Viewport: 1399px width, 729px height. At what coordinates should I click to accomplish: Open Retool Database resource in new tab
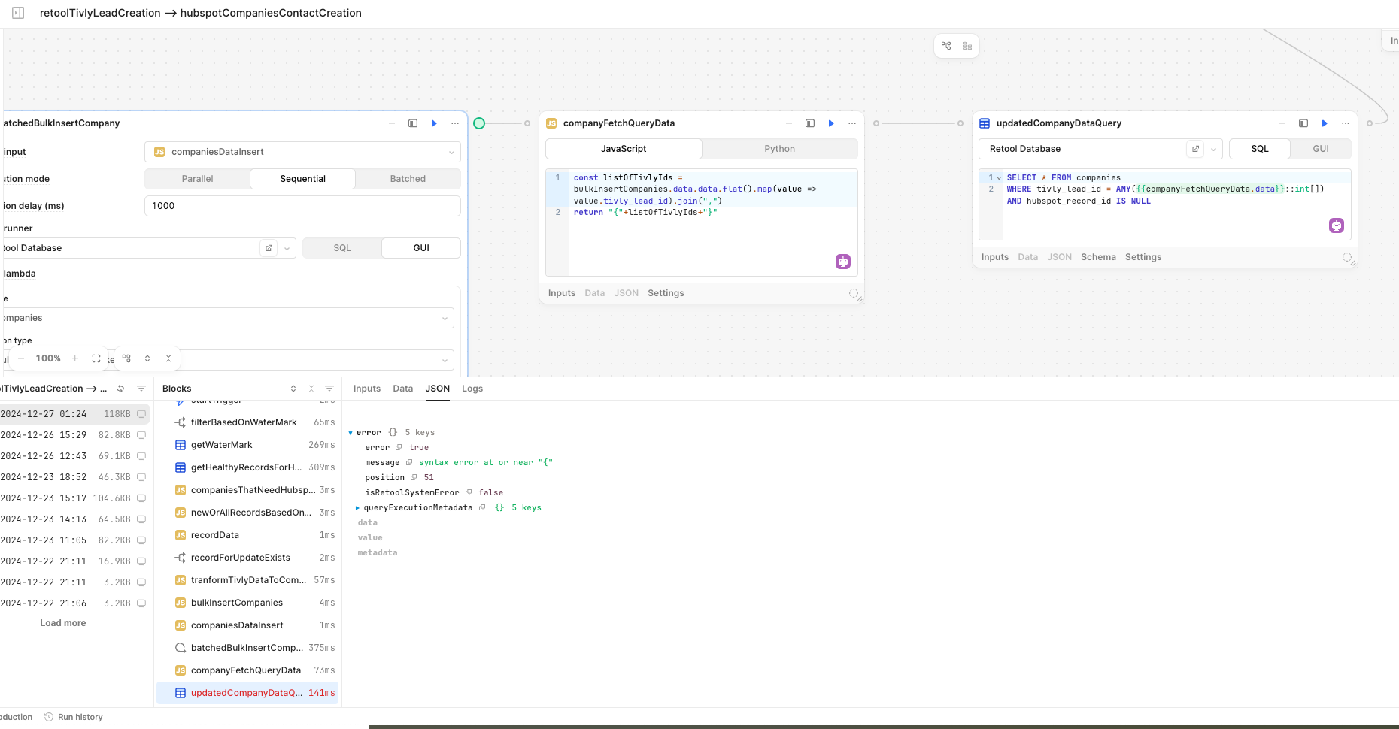point(1195,149)
